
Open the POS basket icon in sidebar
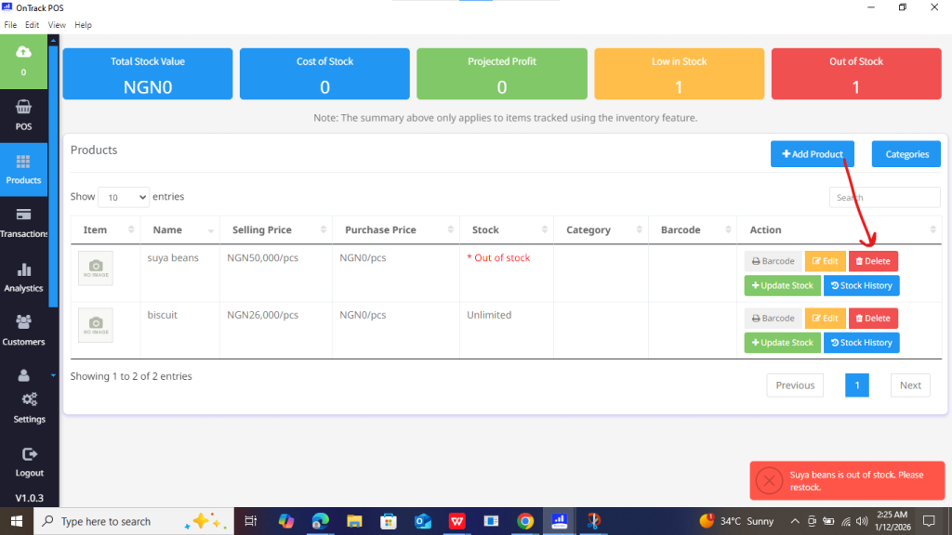pyautogui.click(x=23, y=107)
